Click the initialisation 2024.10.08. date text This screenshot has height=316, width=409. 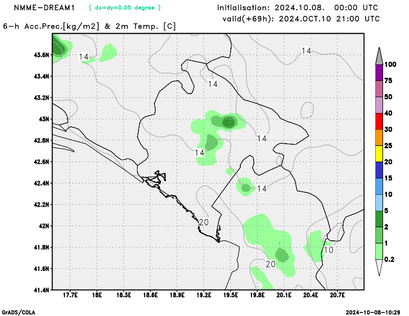pos(298,8)
